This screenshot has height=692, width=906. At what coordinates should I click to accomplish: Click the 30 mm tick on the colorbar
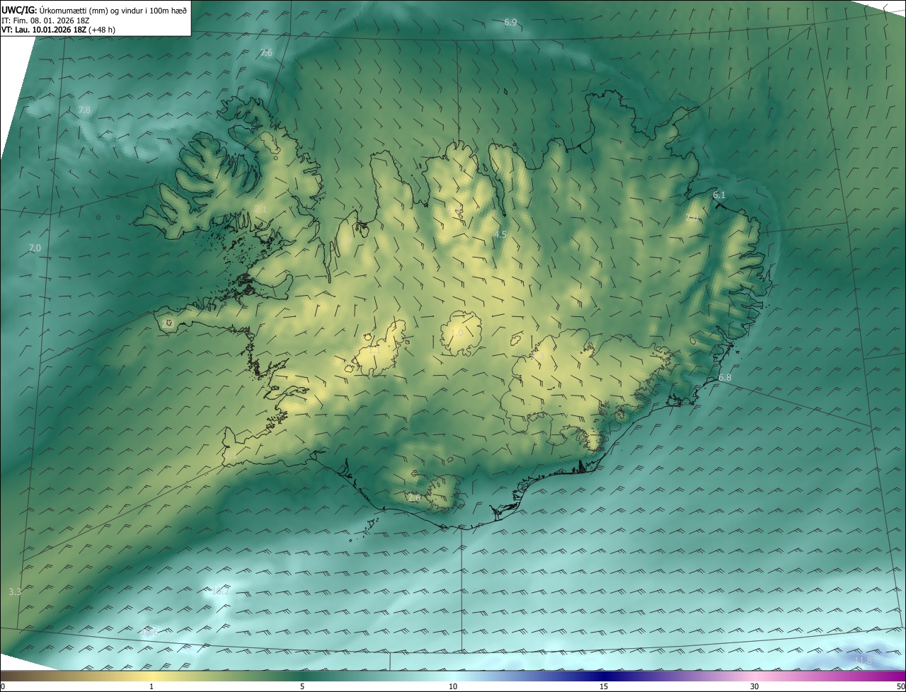pyautogui.click(x=755, y=686)
